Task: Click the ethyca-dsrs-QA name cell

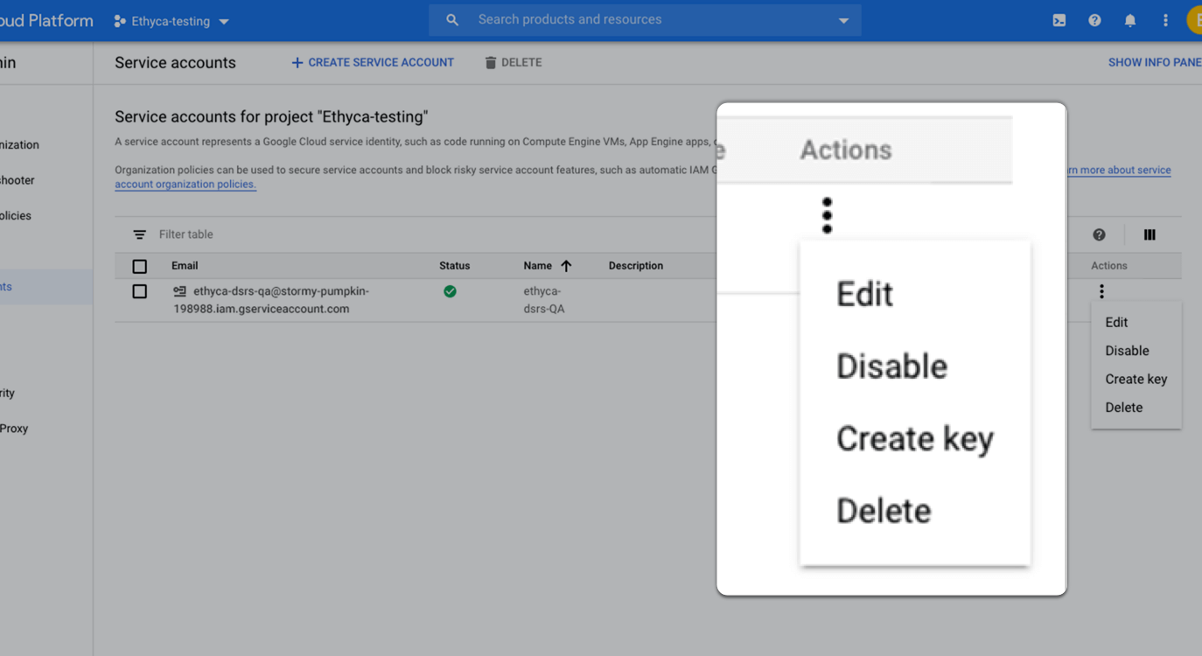Action: [544, 300]
